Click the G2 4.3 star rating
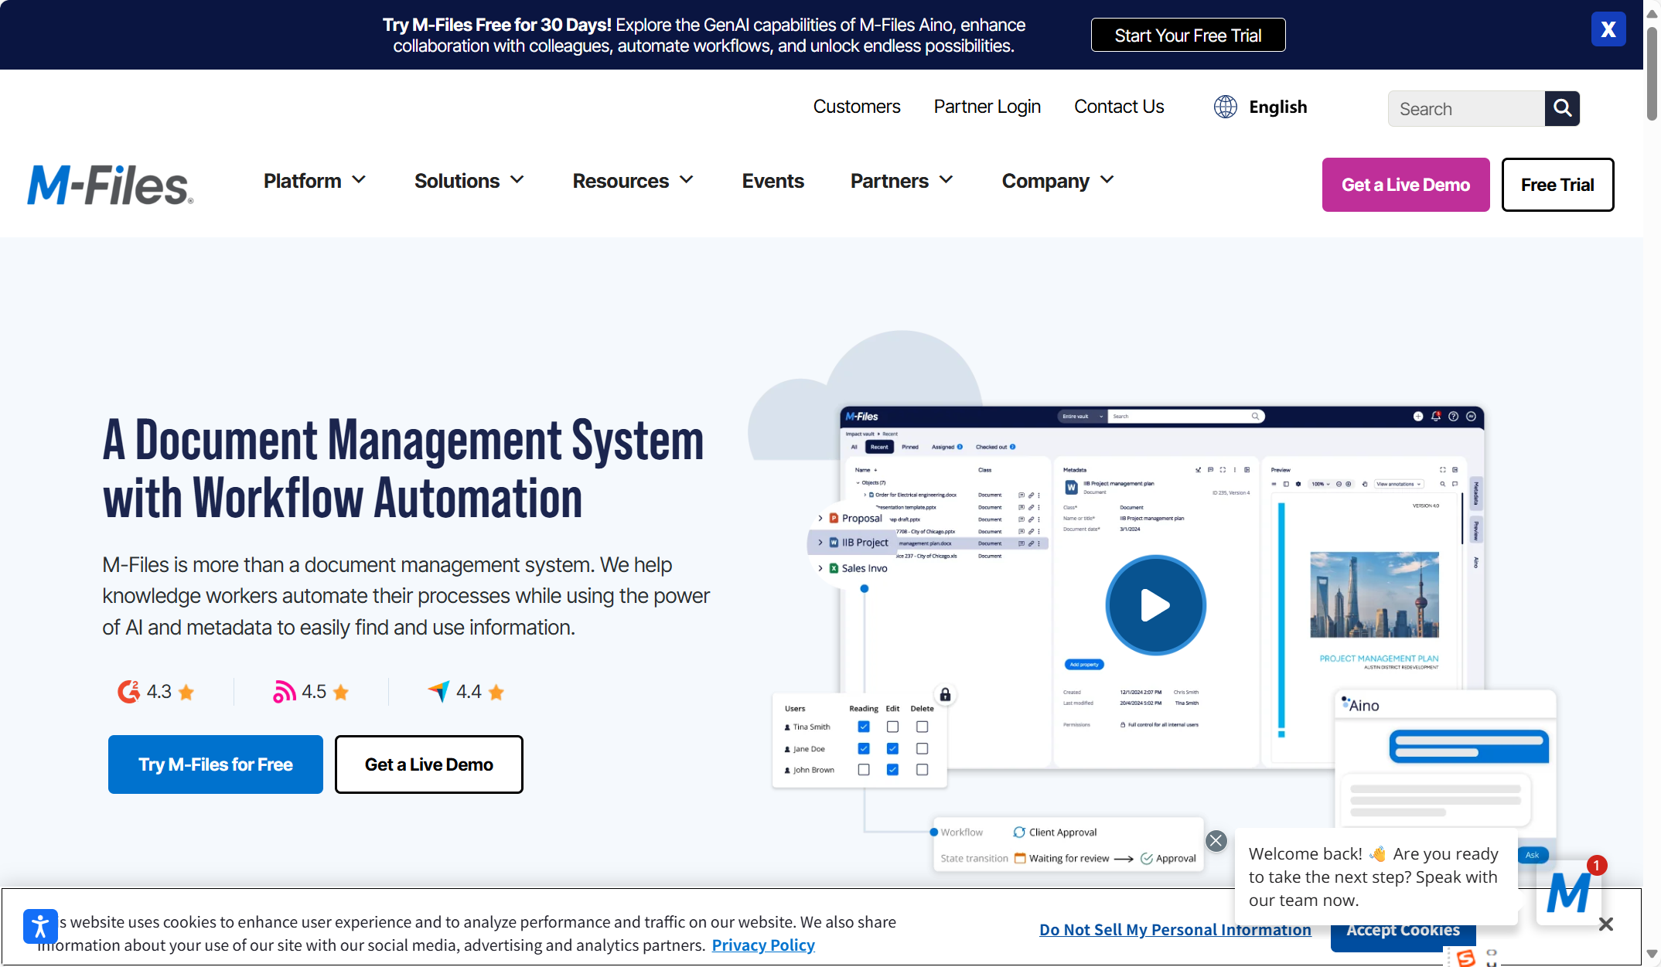The width and height of the screenshot is (1661, 967). click(x=156, y=692)
